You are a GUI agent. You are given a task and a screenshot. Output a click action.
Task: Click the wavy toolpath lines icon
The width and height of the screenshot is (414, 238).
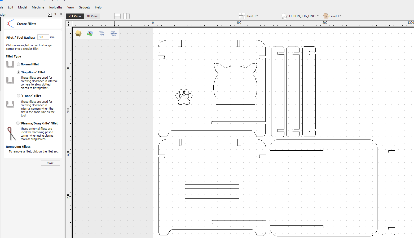pyautogui.click(x=102, y=33)
